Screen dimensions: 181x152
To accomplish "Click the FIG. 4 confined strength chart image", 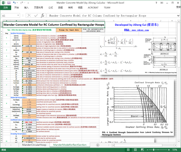I will pos(137,108).
